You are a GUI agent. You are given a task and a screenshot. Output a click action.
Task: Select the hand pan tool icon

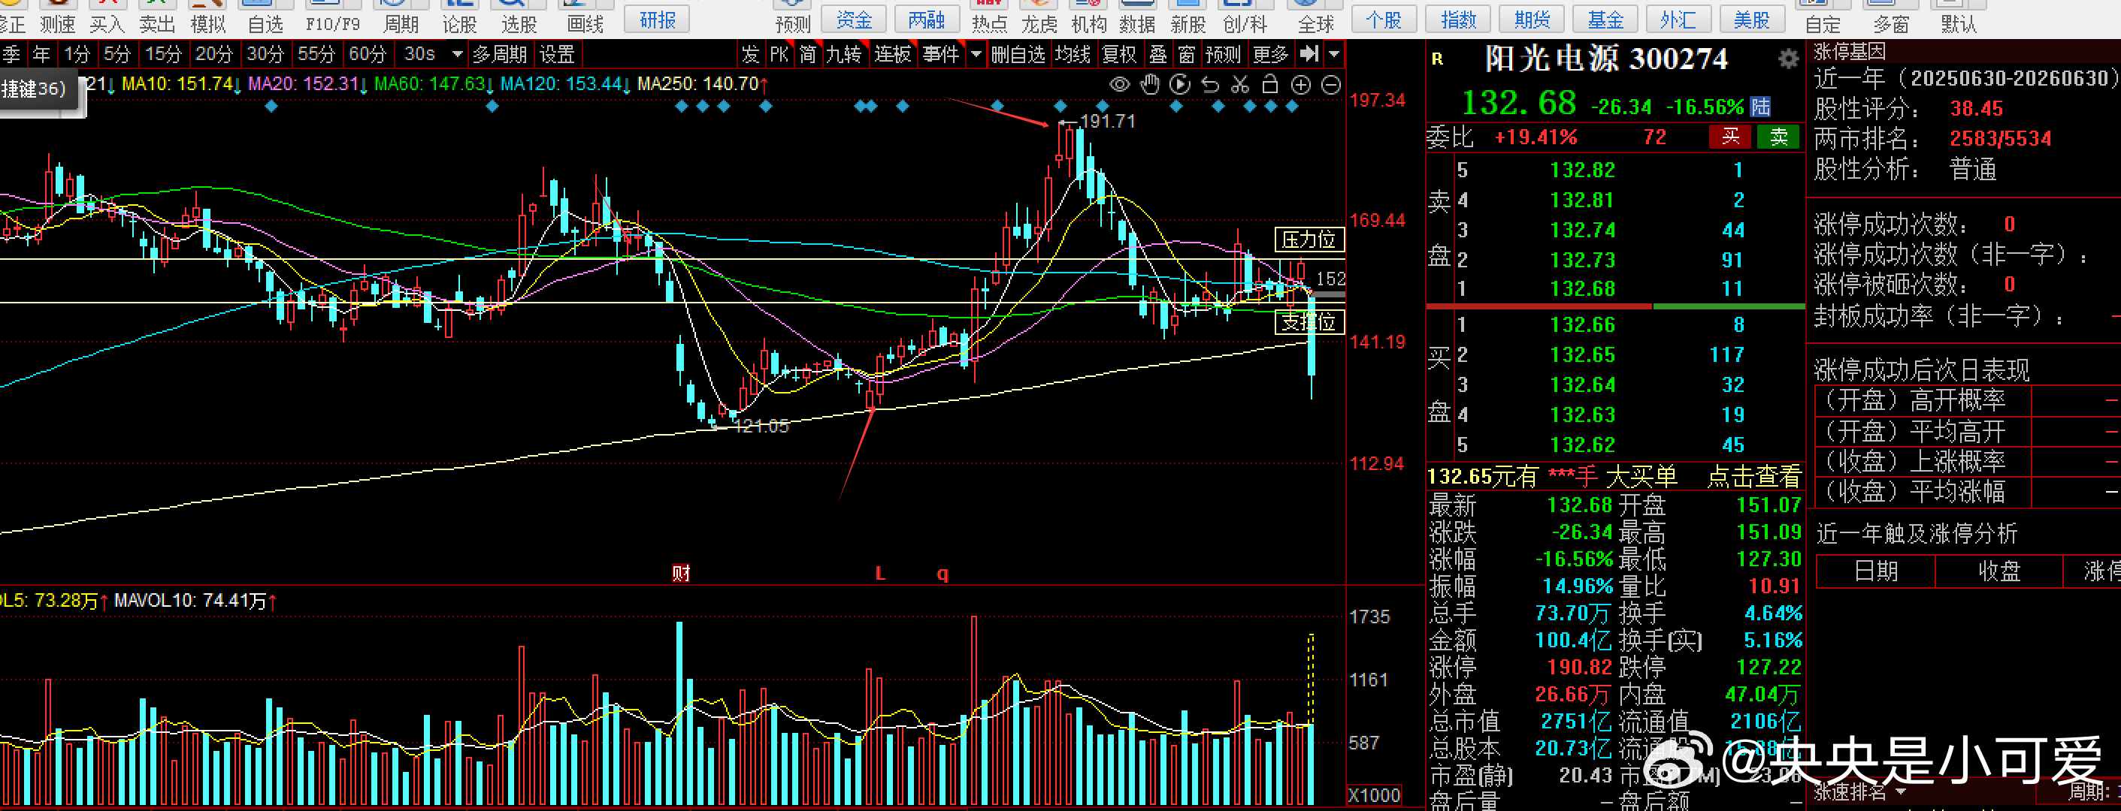point(1150,85)
